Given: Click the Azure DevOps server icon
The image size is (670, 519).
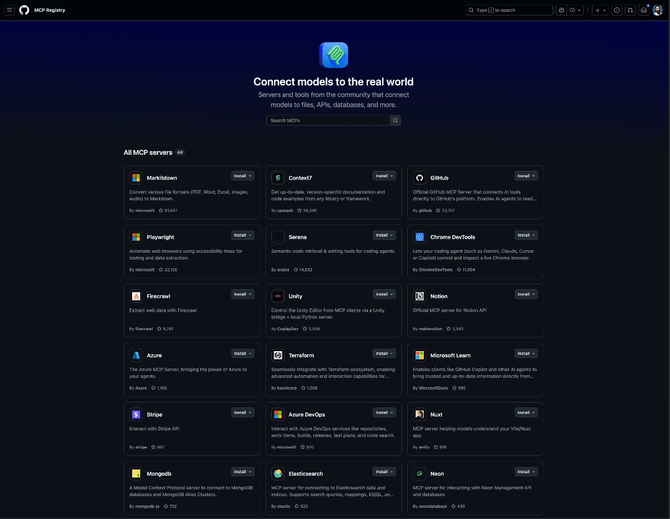Looking at the screenshot, I should point(278,414).
